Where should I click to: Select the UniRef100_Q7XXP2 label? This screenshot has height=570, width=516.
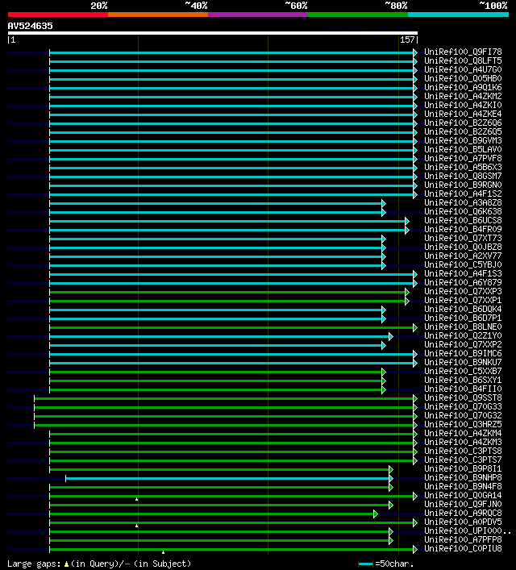click(463, 344)
